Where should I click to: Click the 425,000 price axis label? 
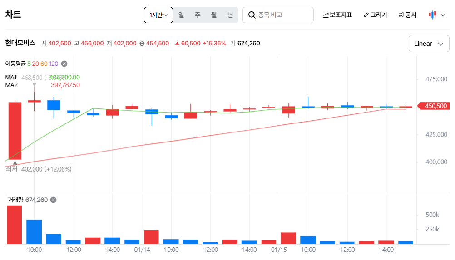(x=436, y=135)
